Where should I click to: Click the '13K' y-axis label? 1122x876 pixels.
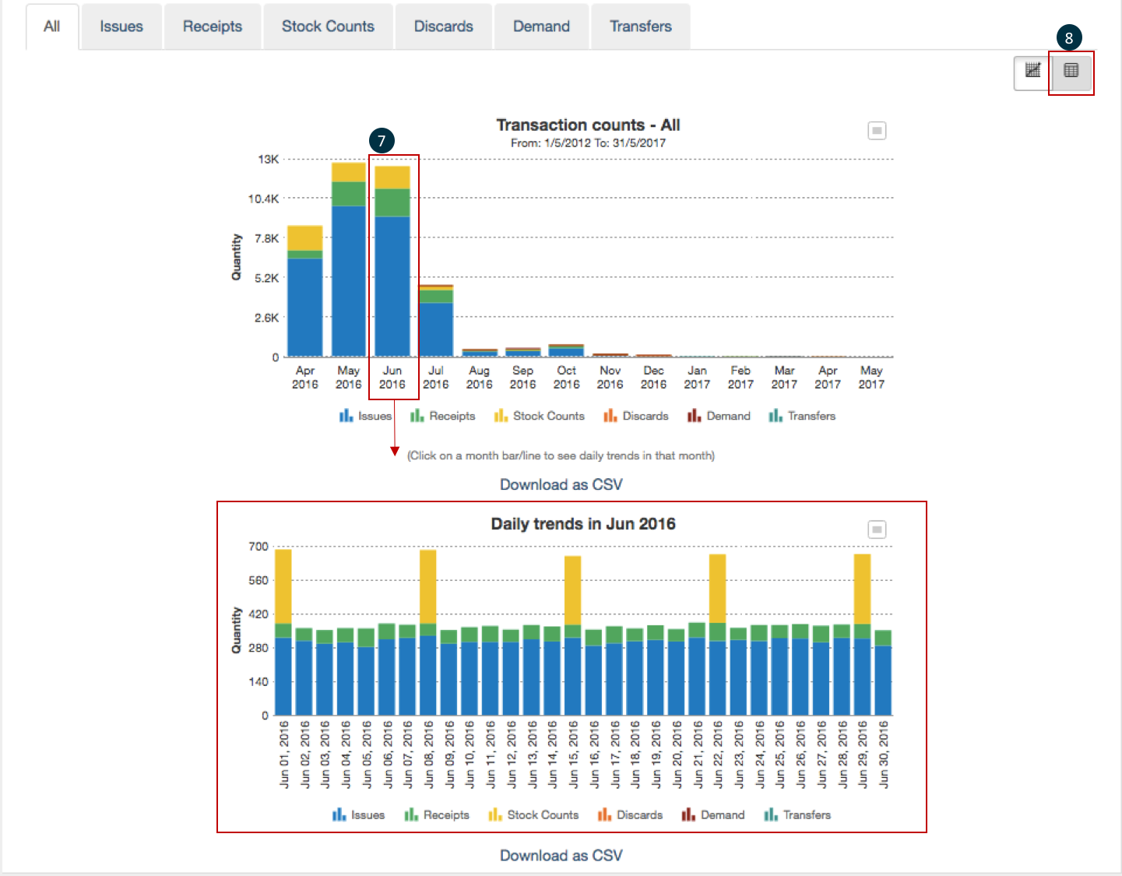coord(269,159)
